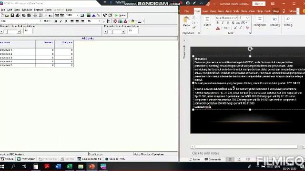Open the POM font name dropdown
This screenshot has width=305, height=171.
pos(41,21)
